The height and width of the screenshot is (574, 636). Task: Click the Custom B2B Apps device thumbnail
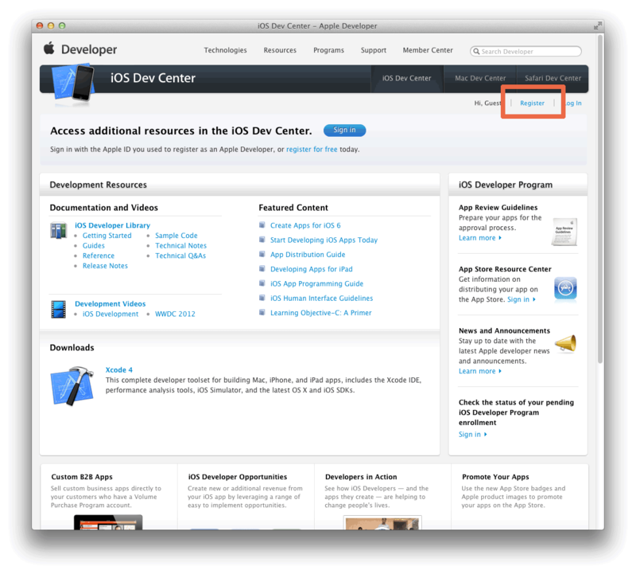click(x=108, y=522)
